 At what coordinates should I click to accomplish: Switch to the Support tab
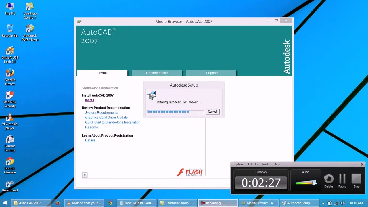(x=212, y=73)
